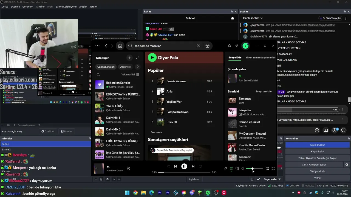Start the virtual camera with Sanal Kamerayı Başlat
The image size is (351, 197).
(314, 164)
